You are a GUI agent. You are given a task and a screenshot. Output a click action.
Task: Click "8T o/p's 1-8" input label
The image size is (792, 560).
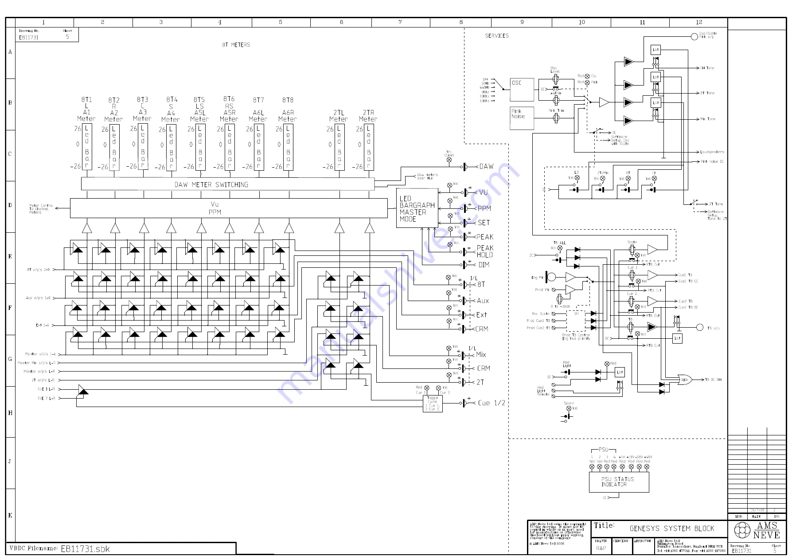coord(39,270)
